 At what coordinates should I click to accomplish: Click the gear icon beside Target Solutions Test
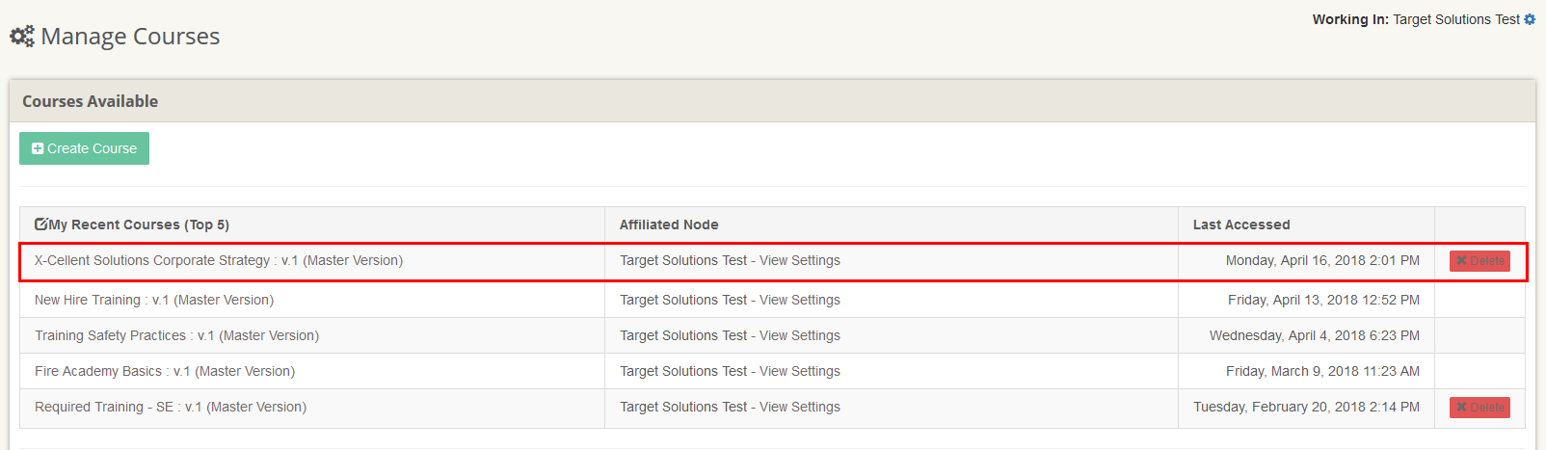pos(1530,19)
